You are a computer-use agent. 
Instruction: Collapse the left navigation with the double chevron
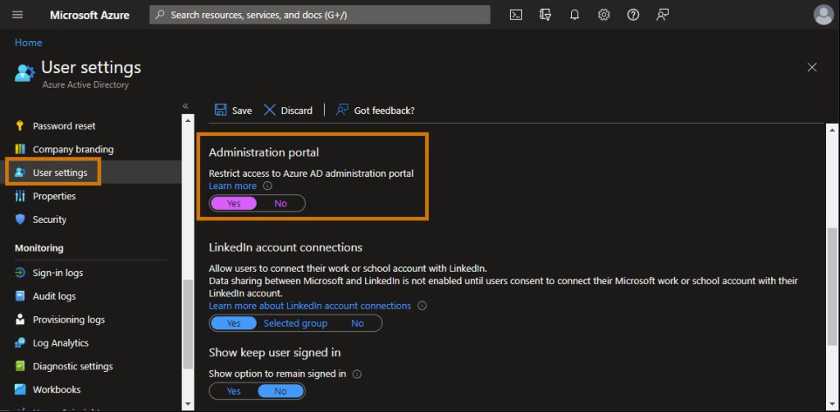tap(185, 106)
